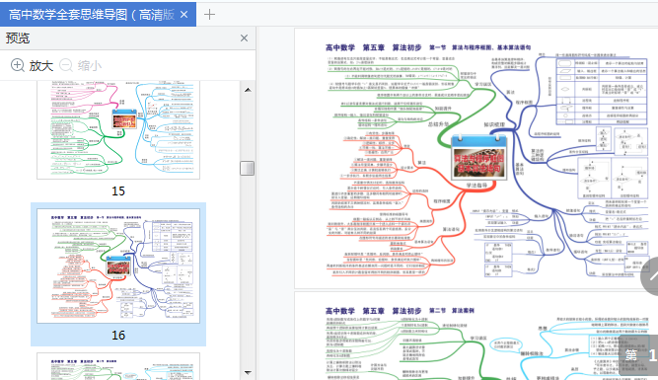This screenshot has width=658, height=380.
Task: Switch to the 高中数学全套思维导图 document tab
Action: click(x=92, y=14)
